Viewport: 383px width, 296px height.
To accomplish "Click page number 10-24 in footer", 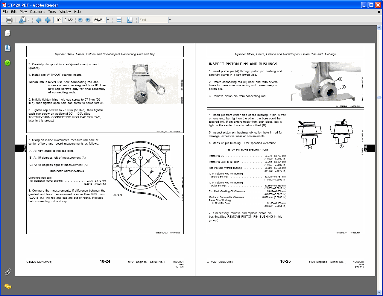I will 105,261.
